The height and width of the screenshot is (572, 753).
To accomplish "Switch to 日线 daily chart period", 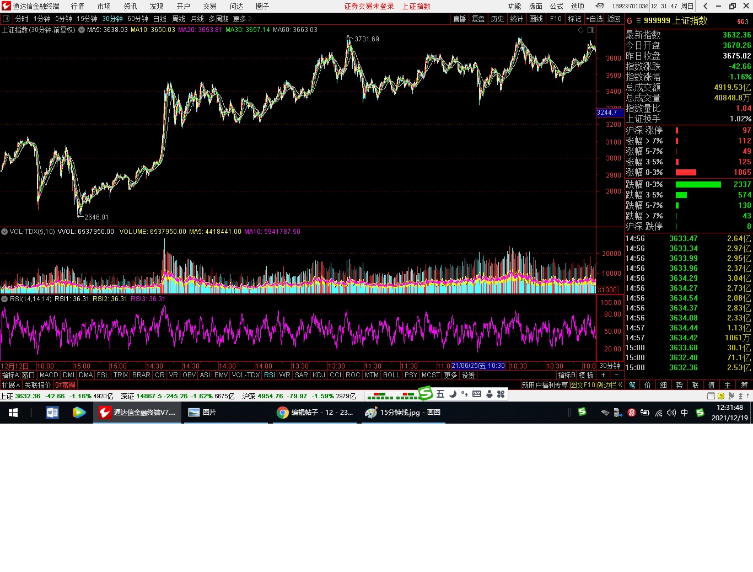I will pyautogui.click(x=160, y=19).
